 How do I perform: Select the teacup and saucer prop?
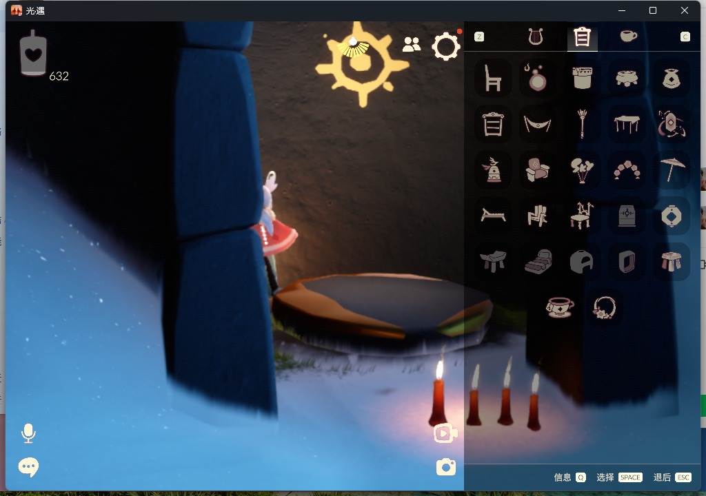point(559,307)
